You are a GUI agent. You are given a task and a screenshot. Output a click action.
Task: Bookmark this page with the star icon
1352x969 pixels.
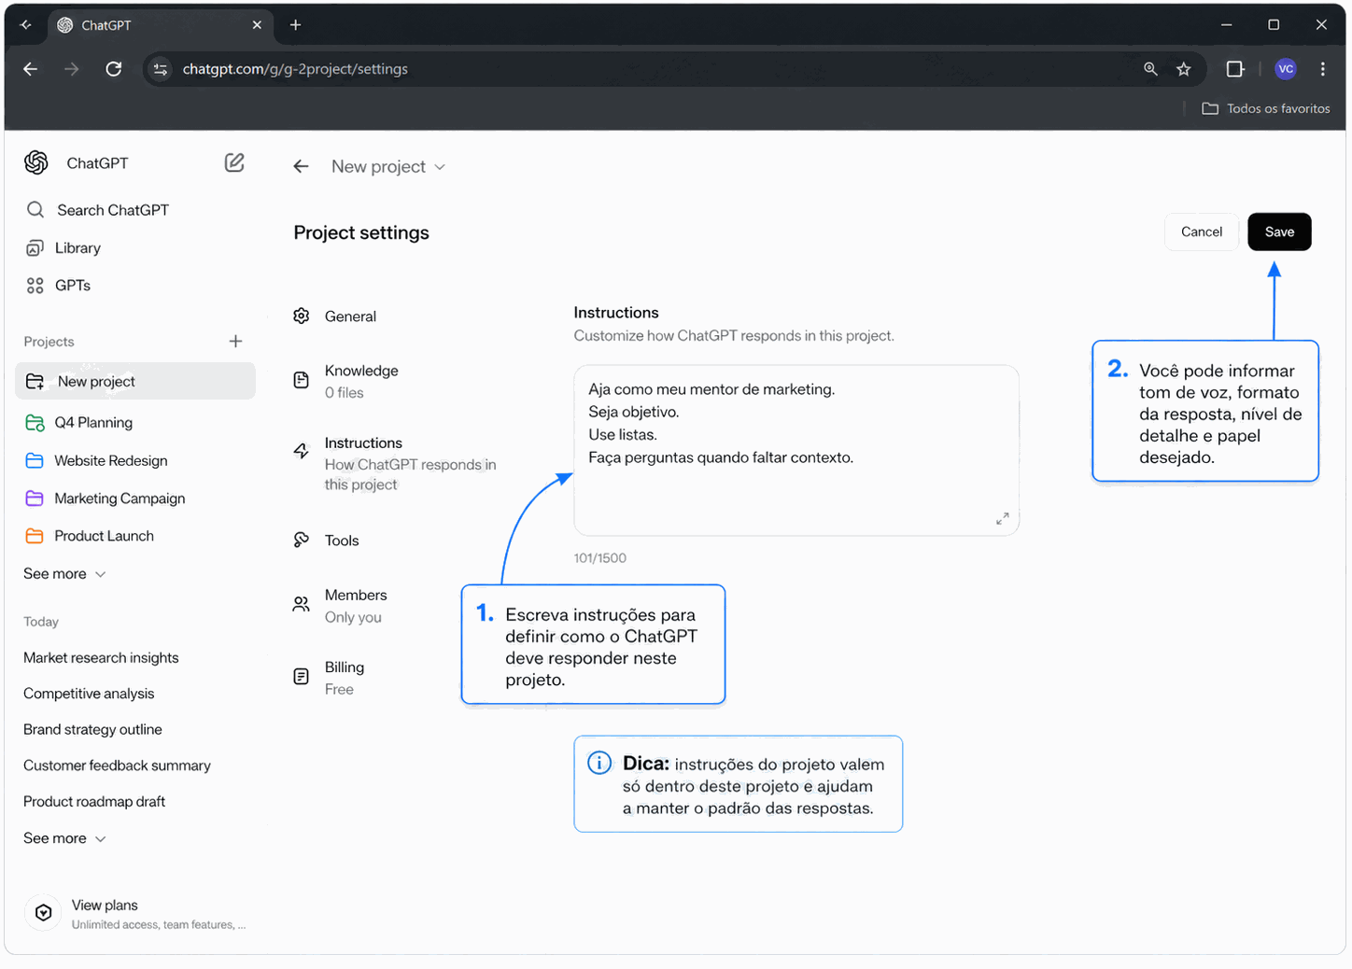coord(1184,69)
